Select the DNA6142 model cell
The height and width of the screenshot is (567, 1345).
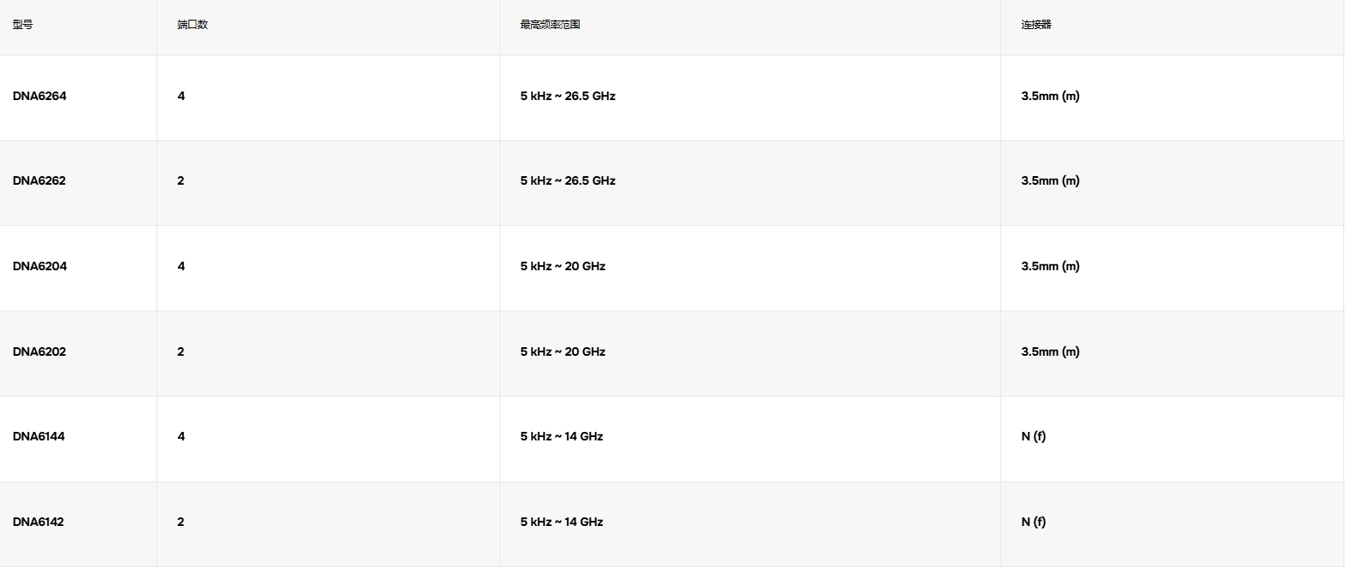tap(38, 522)
